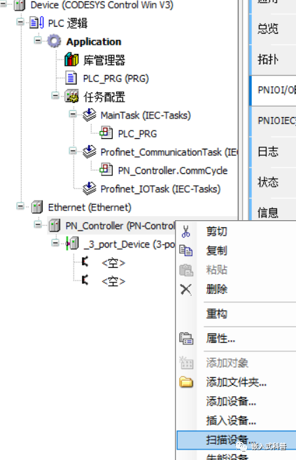Collapse the Application node expander
This screenshot has width=296, height=460.
(38, 40)
